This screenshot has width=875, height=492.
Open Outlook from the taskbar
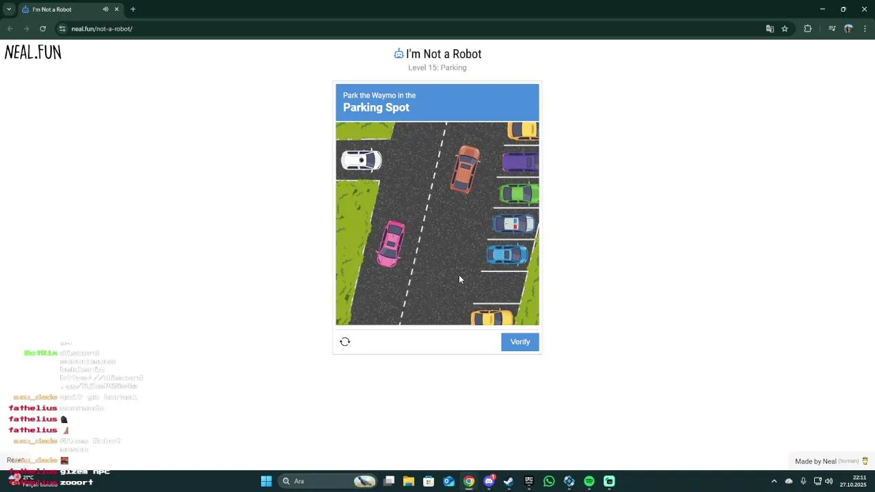pos(449,481)
